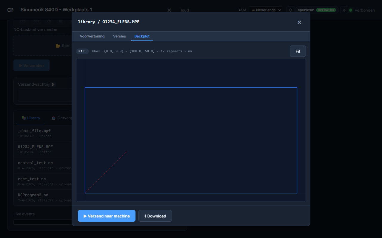The image size is (382, 238).
Task: Select the Ontvangen tab in background panel
Action: point(62,118)
